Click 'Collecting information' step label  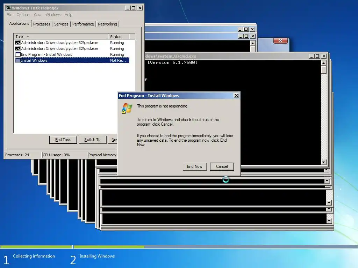[34, 256]
